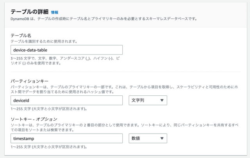Open the 情報 info link

55,12
